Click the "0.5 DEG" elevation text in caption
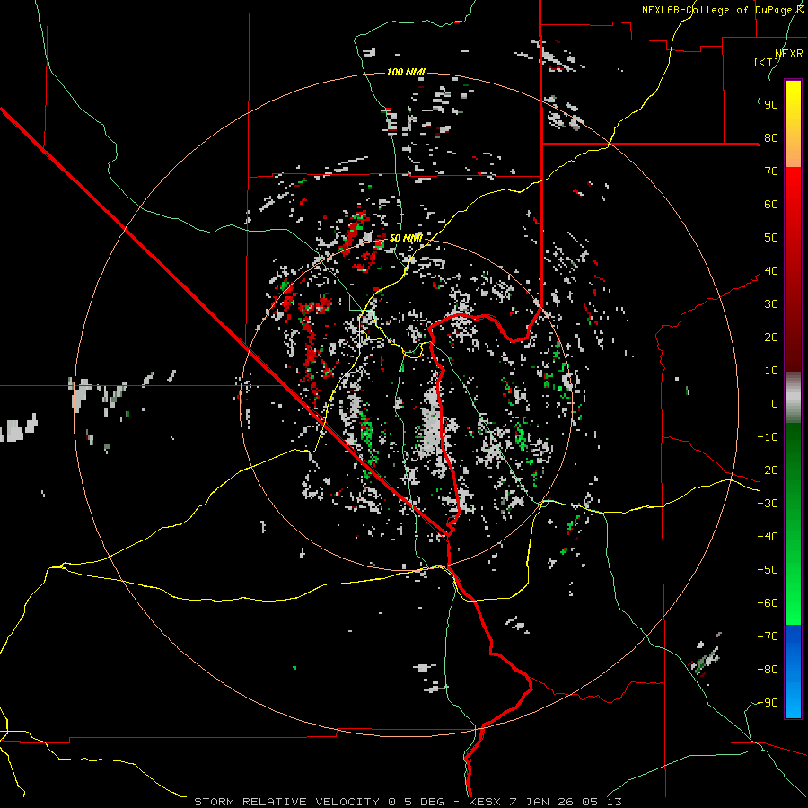The height and width of the screenshot is (808, 808). click(414, 802)
